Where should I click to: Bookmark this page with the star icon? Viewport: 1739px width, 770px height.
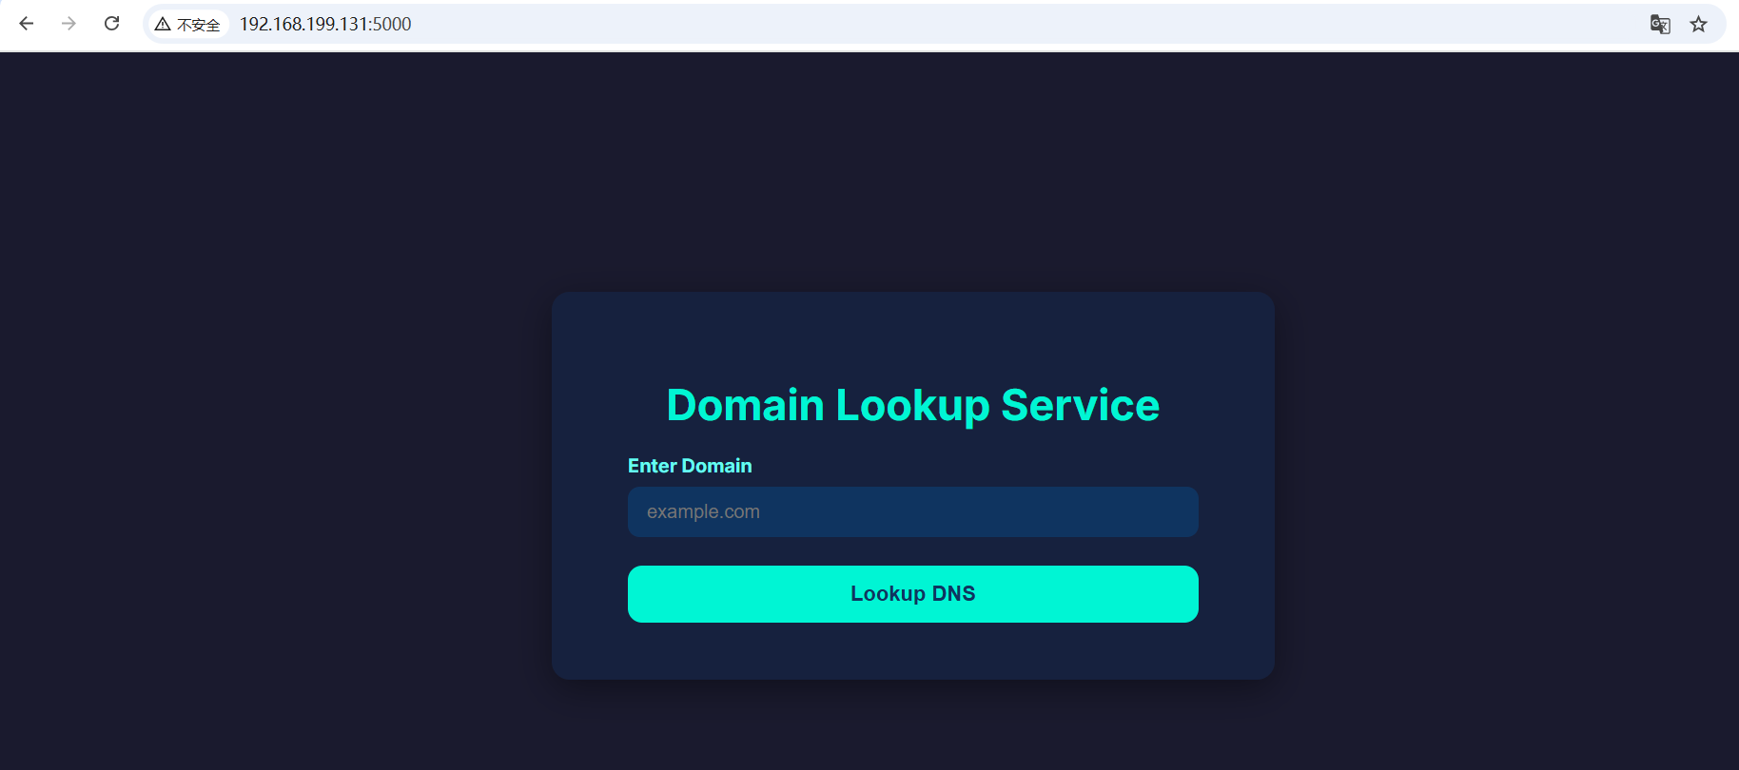point(1698,25)
